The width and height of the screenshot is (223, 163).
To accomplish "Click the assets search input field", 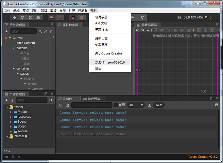I will [x=32, y=100].
